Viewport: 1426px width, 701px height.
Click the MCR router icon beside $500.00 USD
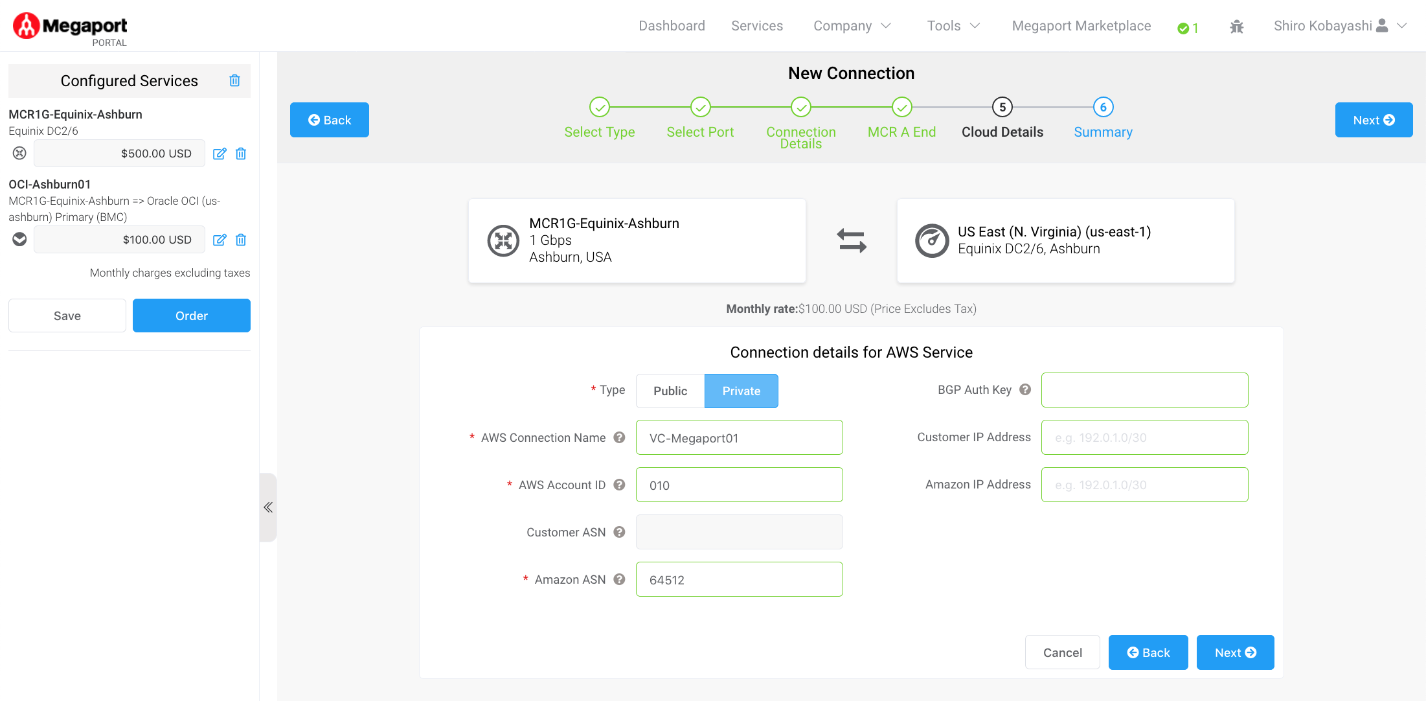click(x=19, y=153)
